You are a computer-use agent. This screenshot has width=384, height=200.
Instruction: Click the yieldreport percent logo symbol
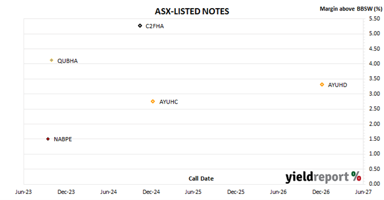point(357,176)
